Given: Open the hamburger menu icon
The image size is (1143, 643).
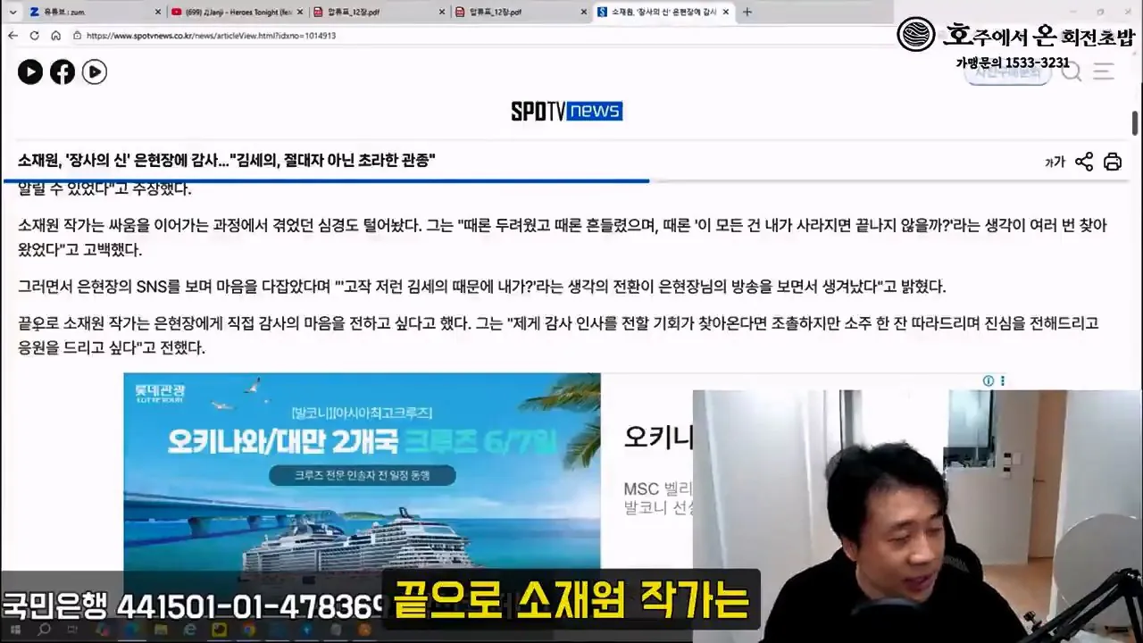Looking at the screenshot, I should [1104, 71].
